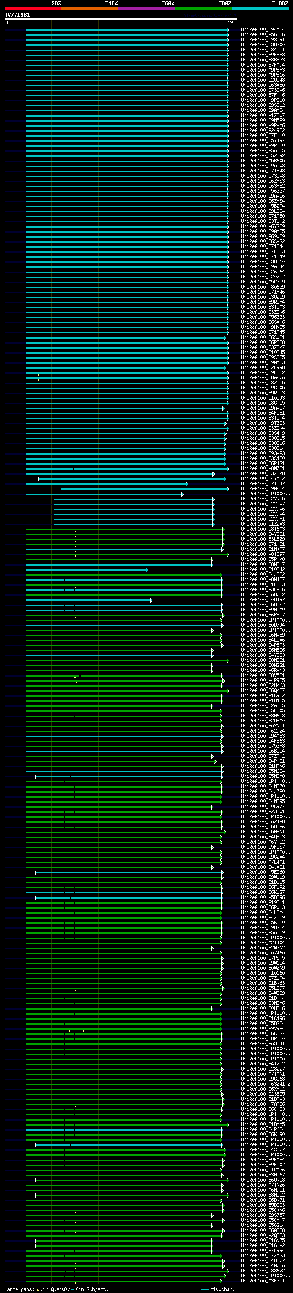
Task: Open hit UniRef100_Q945F4
Action: 263,30
